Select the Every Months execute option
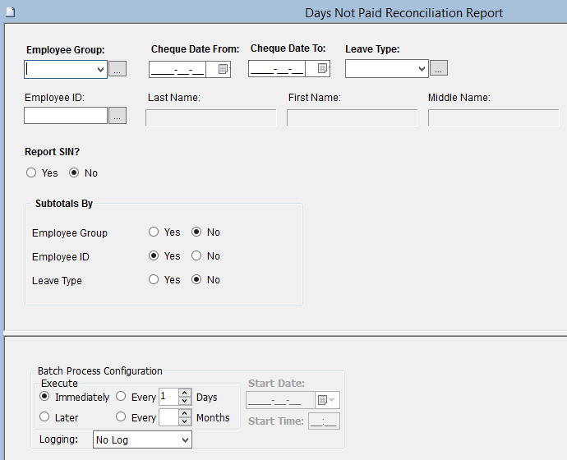 121,417
